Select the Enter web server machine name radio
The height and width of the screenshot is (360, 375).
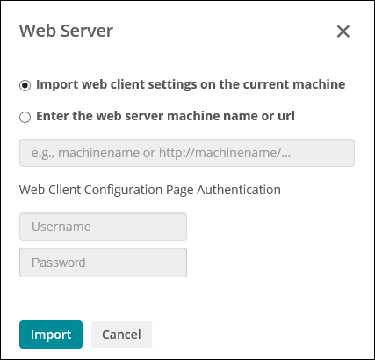click(25, 117)
